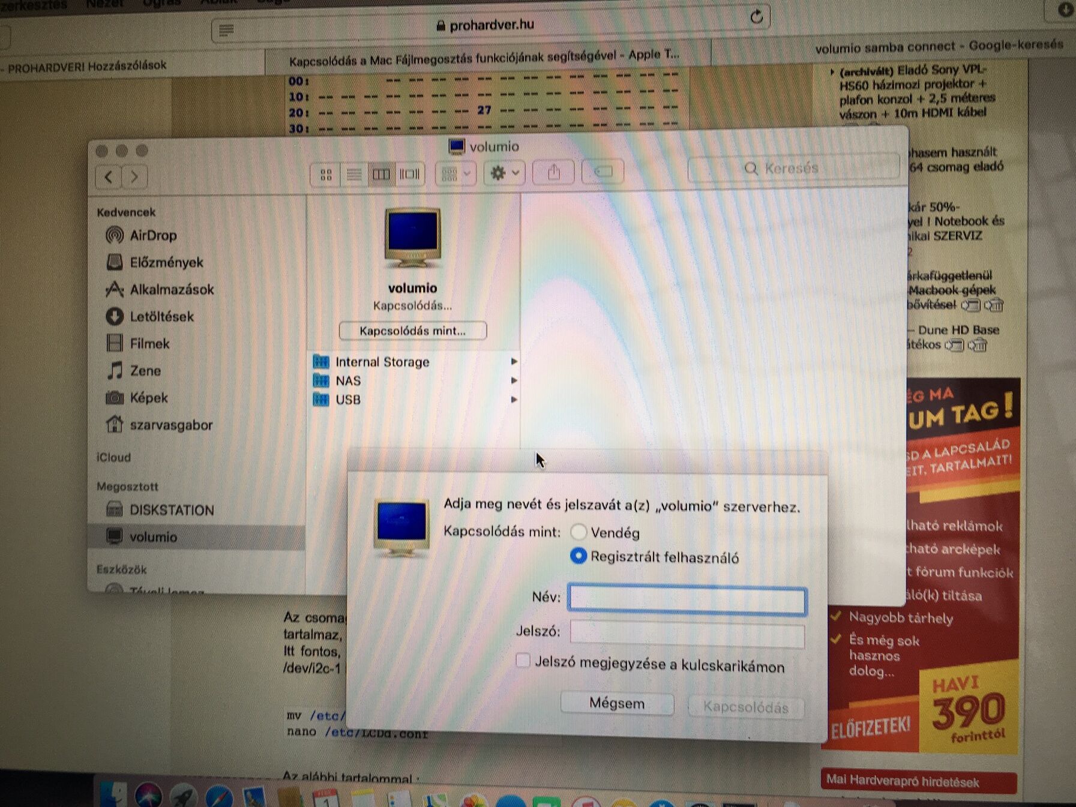Image resolution: width=1076 pixels, height=807 pixels.
Task: Go back in Finder window
Action: point(109,176)
